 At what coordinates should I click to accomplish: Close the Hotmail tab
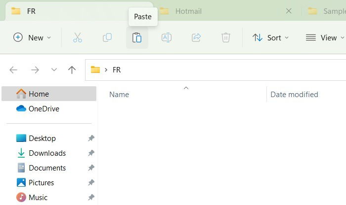289,11
